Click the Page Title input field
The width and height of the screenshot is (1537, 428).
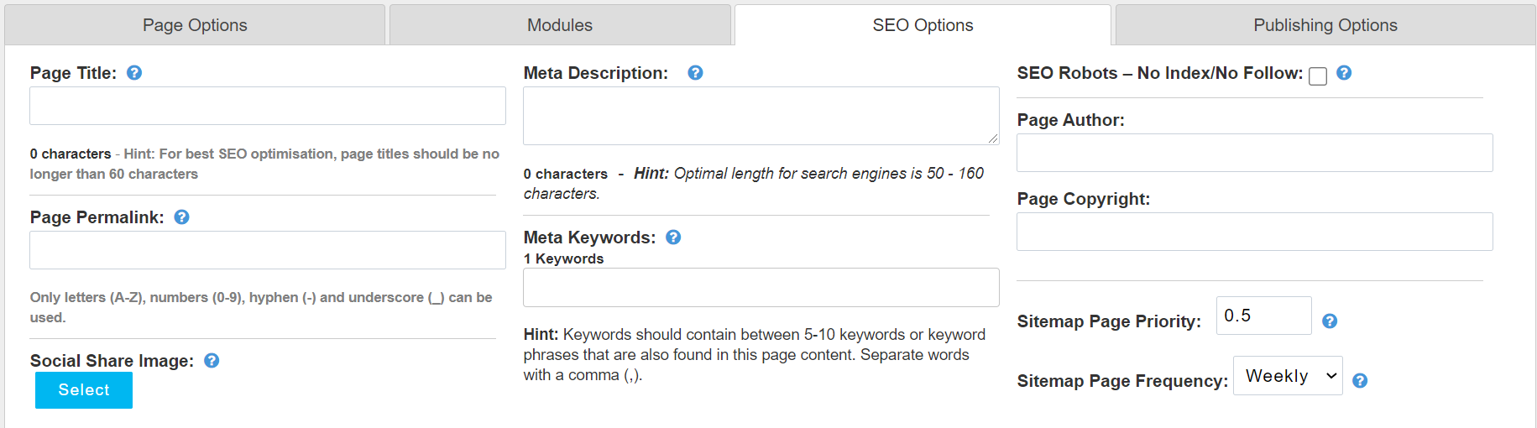268,106
